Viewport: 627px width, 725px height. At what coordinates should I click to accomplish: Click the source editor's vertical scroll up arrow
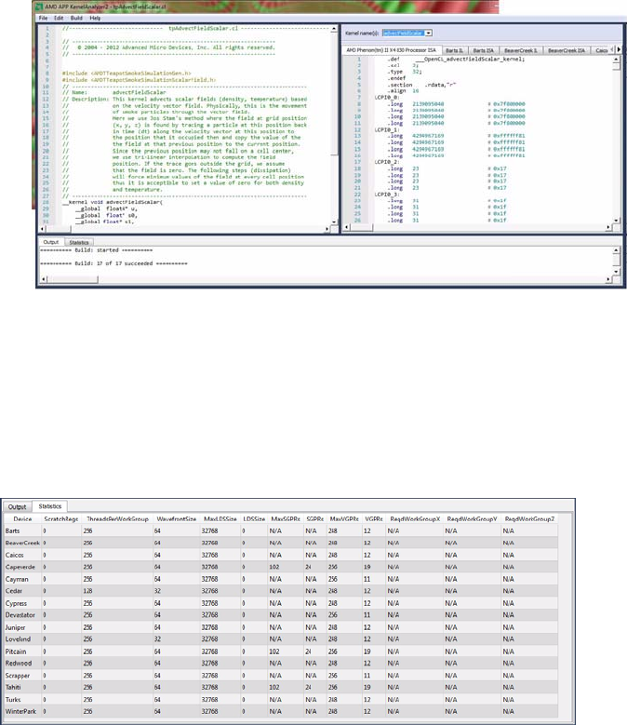334,29
